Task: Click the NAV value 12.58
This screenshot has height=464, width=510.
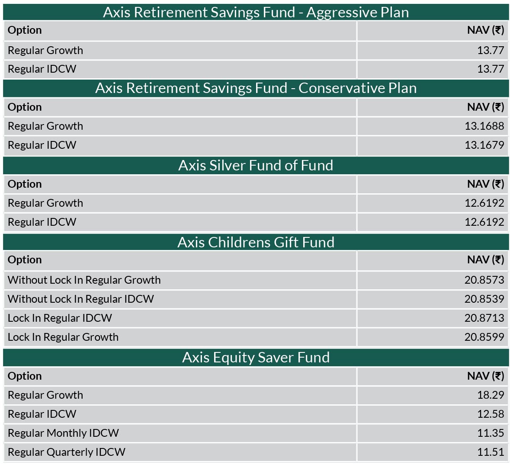Action: [491, 414]
